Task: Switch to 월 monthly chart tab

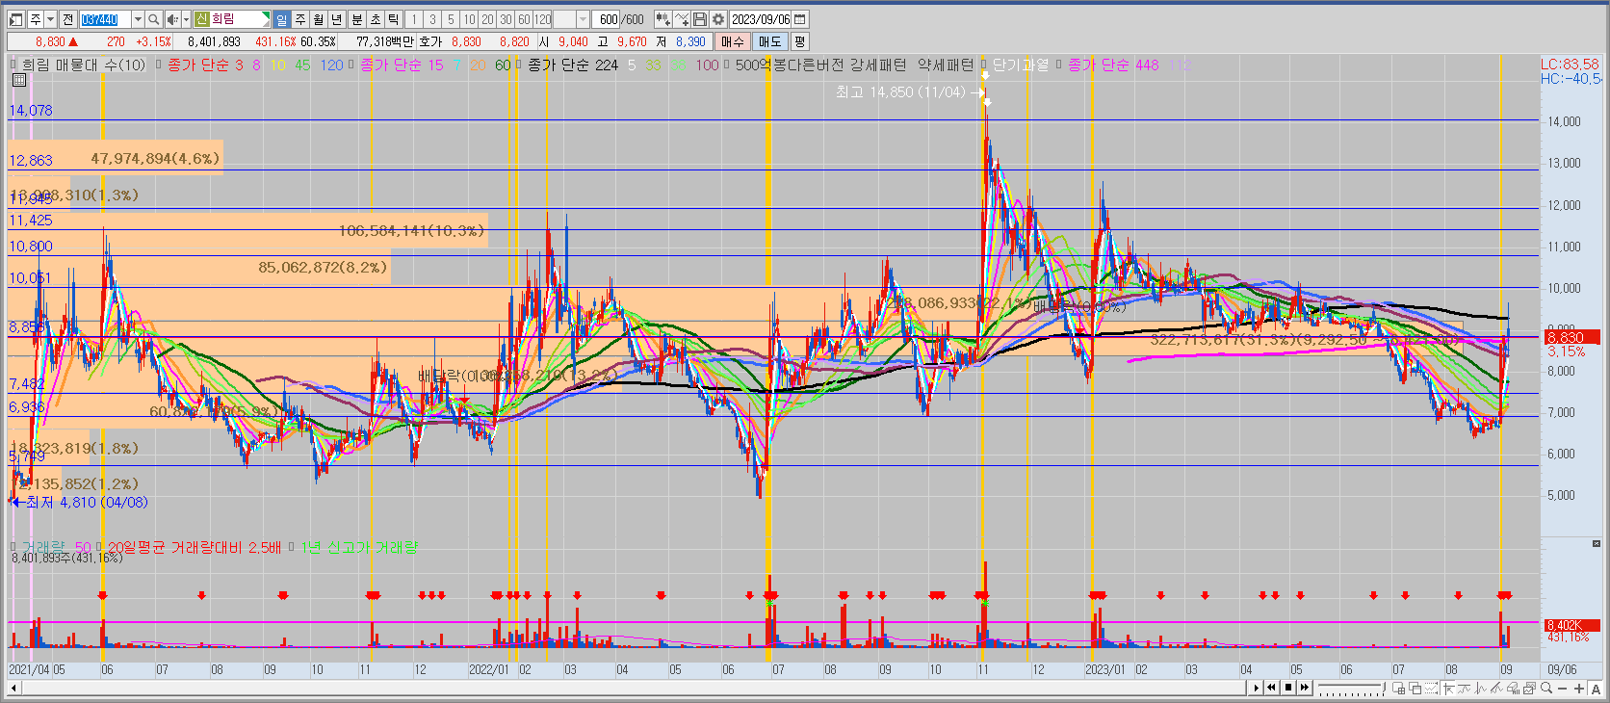Action: [x=318, y=19]
